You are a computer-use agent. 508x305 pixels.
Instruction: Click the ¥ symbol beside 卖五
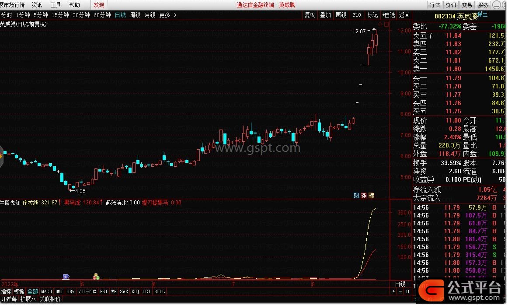pyautogui.click(x=430, y=35)
